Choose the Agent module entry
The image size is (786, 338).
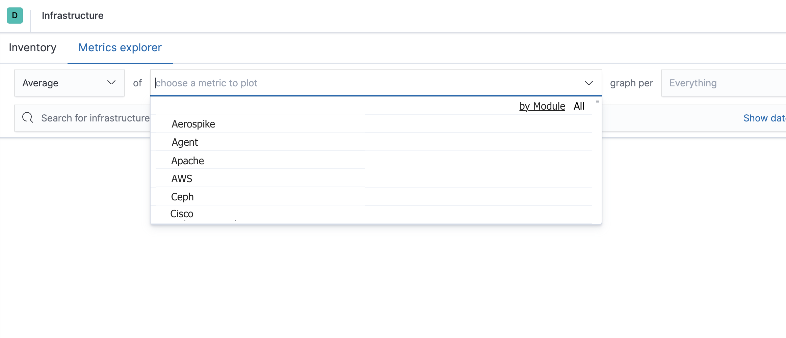coord(185,142)
